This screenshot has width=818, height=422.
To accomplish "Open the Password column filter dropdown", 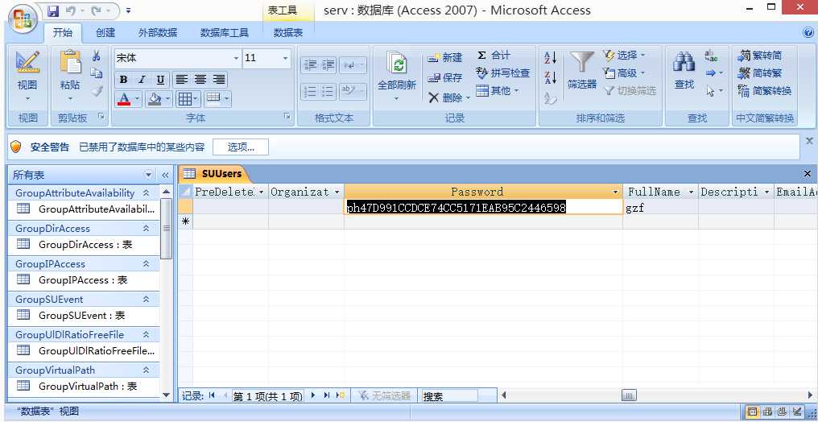I will coord(616,192).
